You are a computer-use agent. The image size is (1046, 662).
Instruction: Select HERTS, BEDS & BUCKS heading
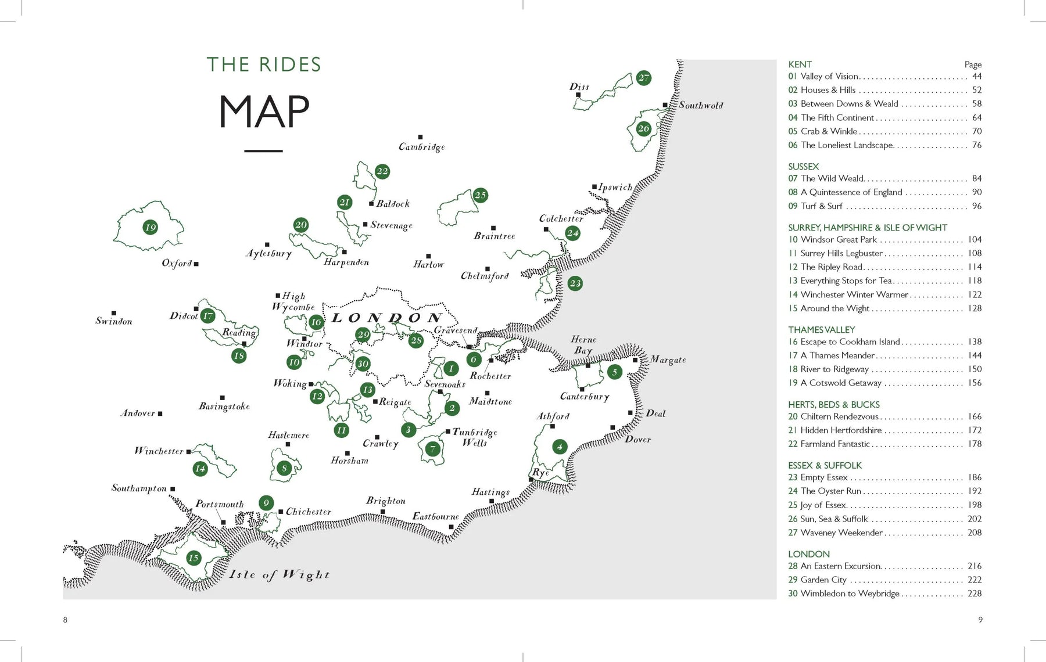tap(833, 405)
